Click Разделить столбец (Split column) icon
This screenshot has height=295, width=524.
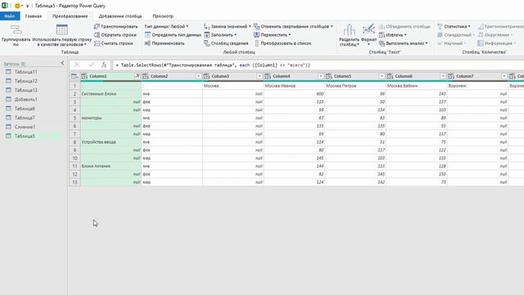tap(350, 35)
